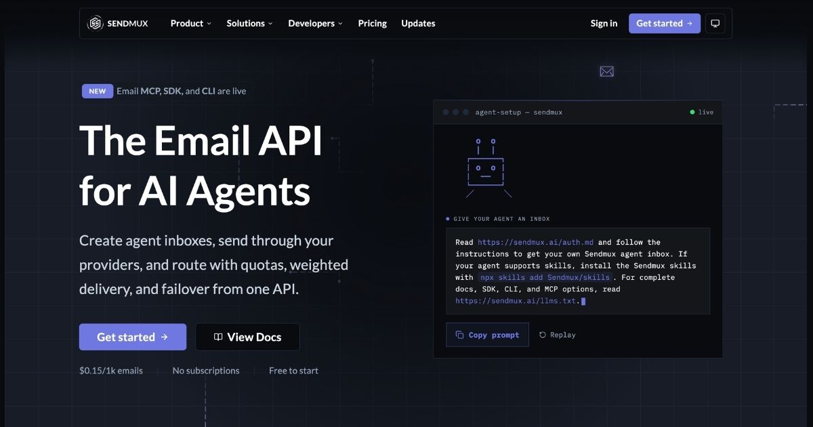Click the envelope icon above the terminal
The width and height of the screenshot is (813, 427).
click(606, 71)
